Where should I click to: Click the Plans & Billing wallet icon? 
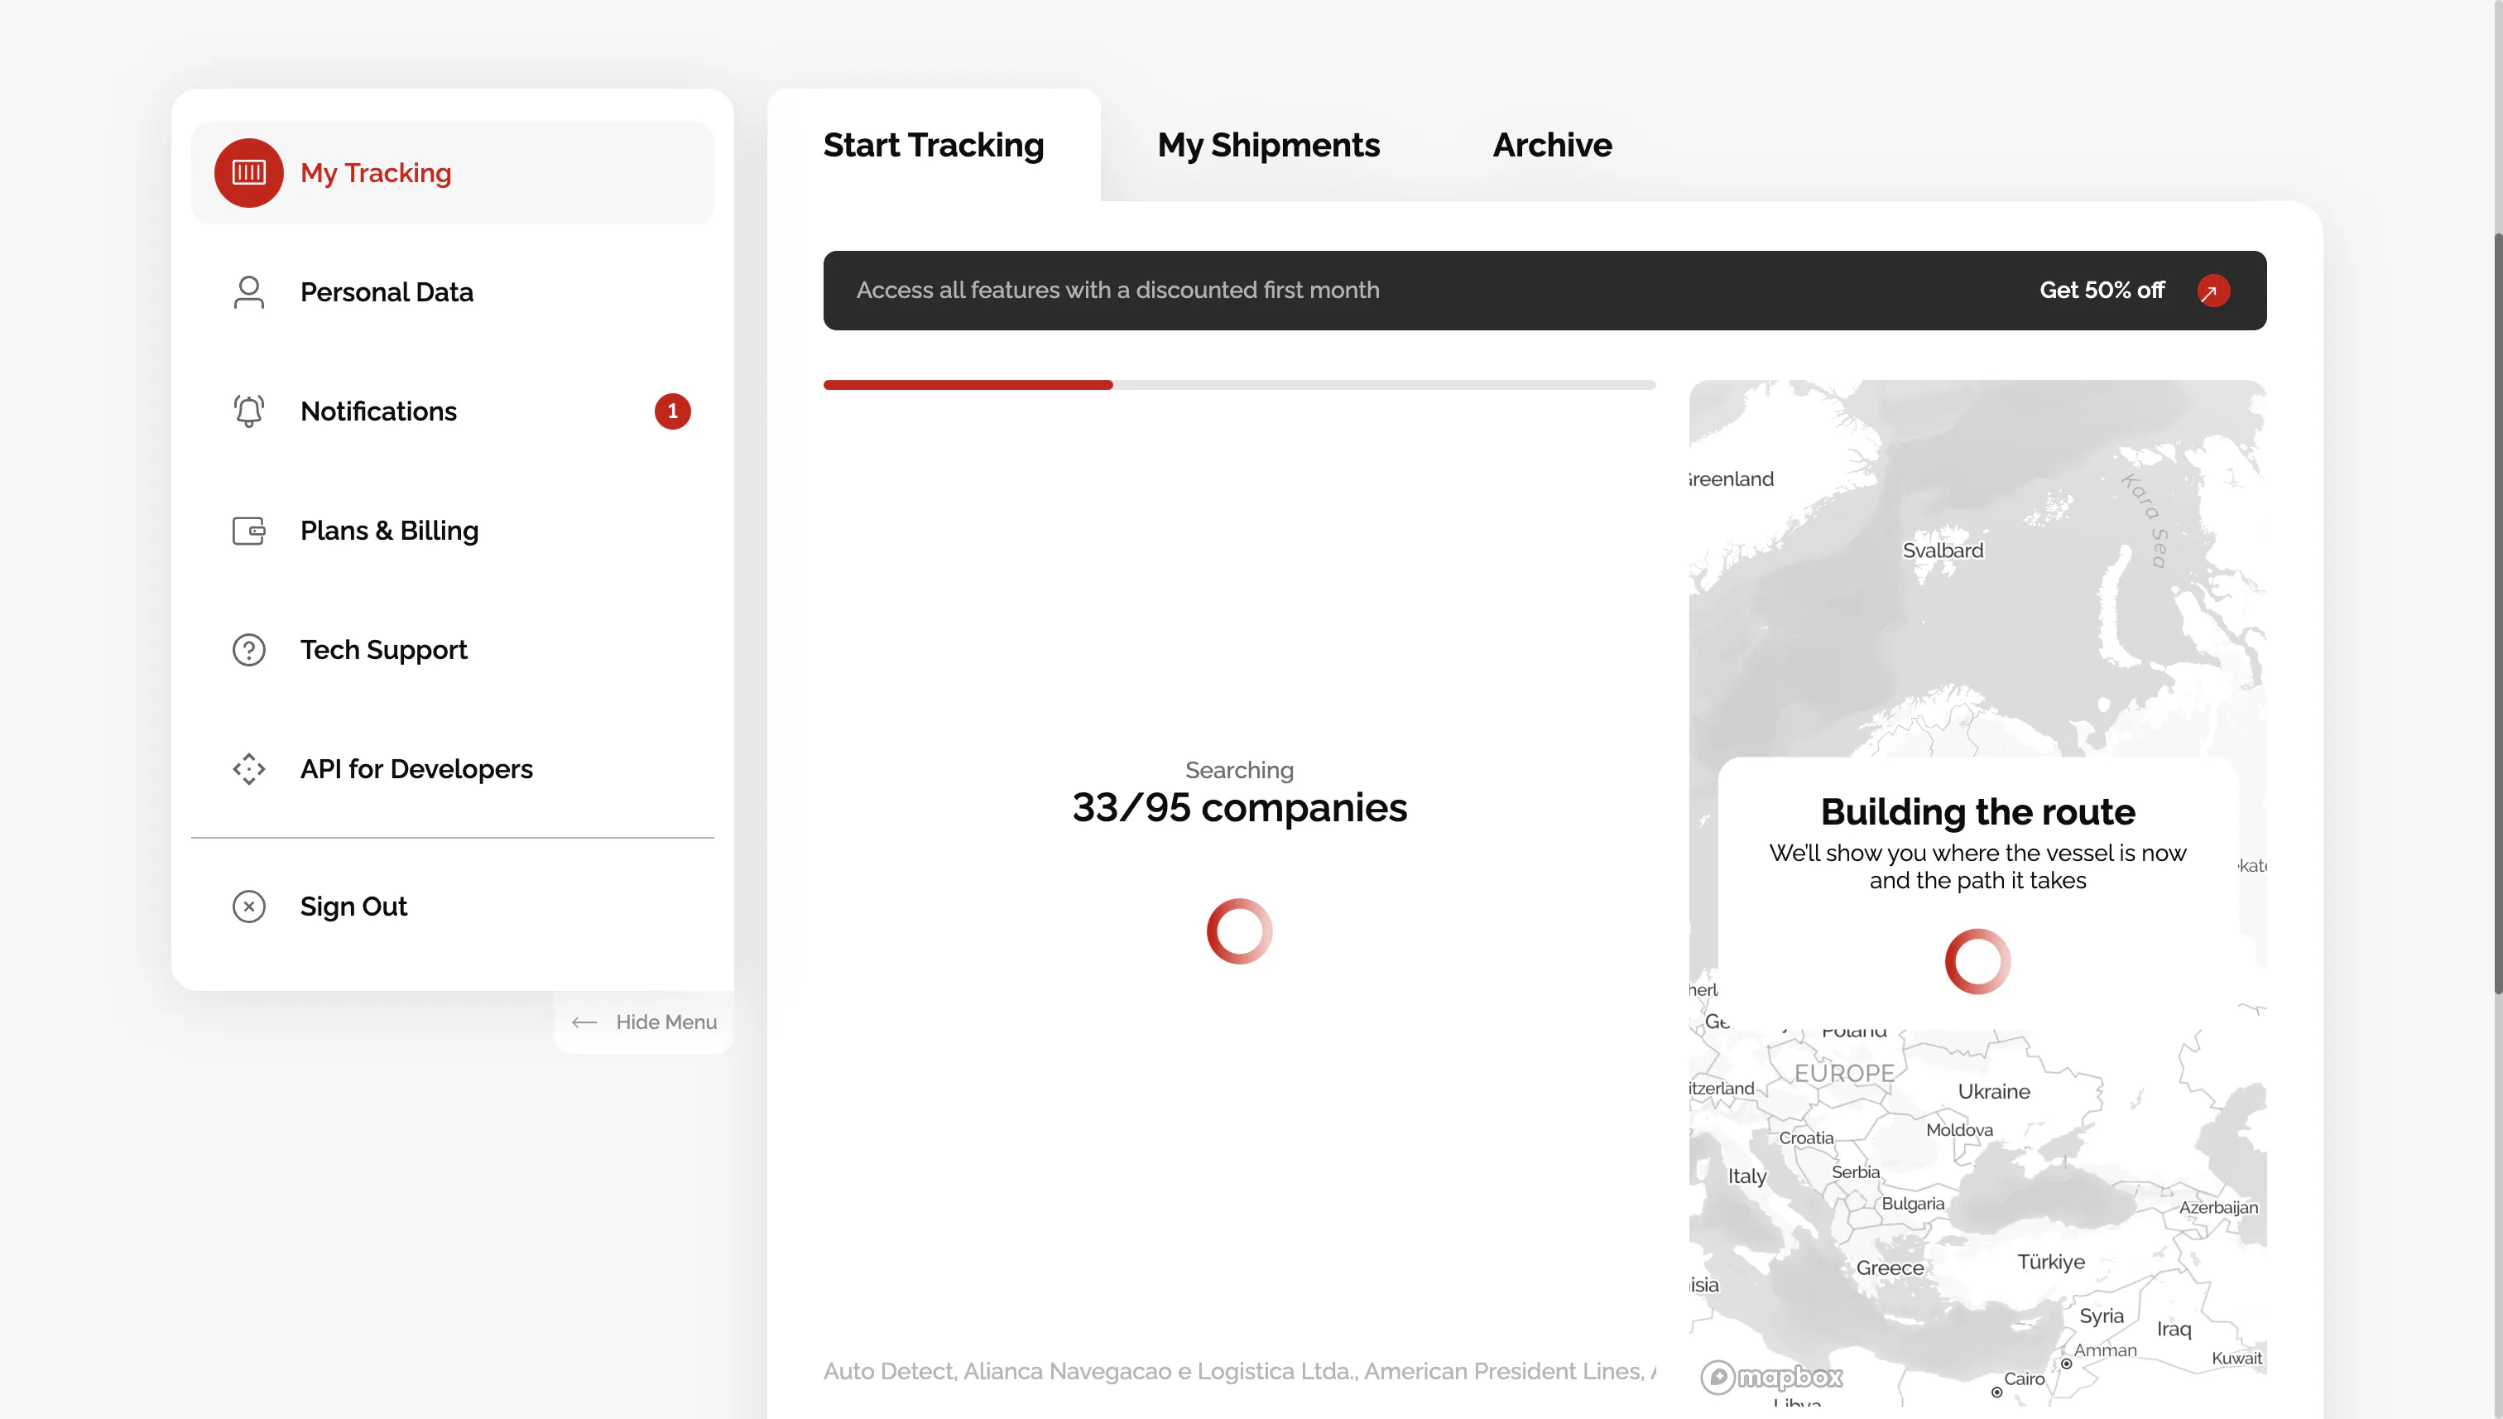(248, 530)
